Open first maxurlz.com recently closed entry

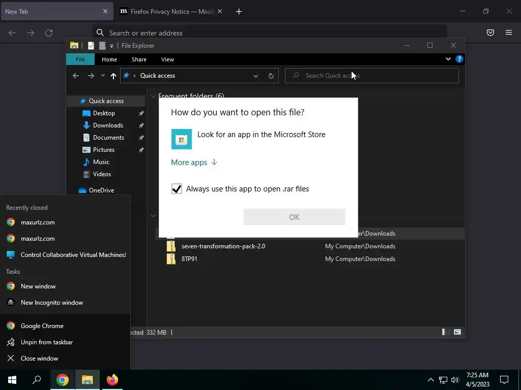coord(65,222)
